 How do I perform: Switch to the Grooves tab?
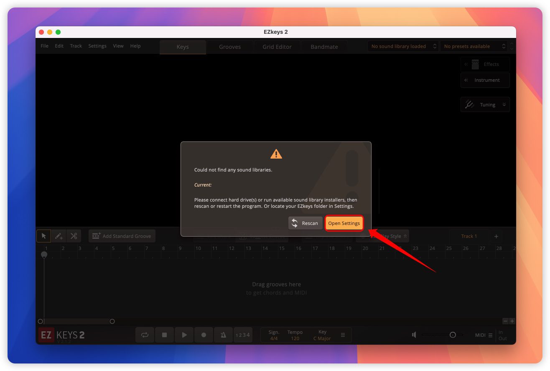point(230,47)
